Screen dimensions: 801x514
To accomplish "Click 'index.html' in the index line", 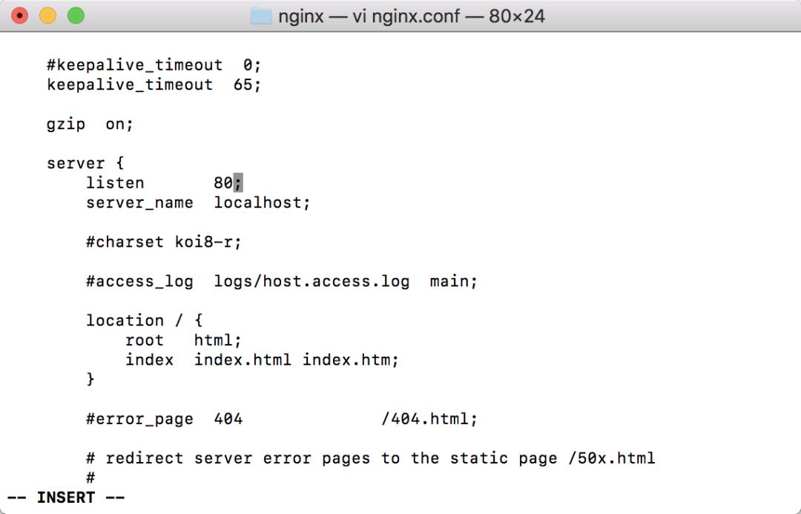I will point(243,360).
